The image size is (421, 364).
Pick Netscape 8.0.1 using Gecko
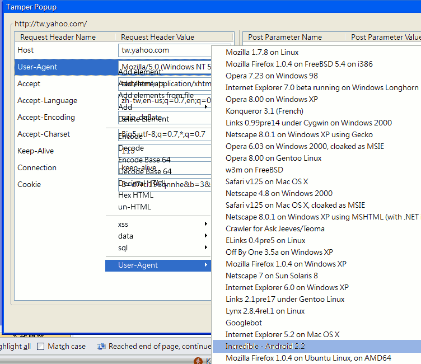[299, 134]
